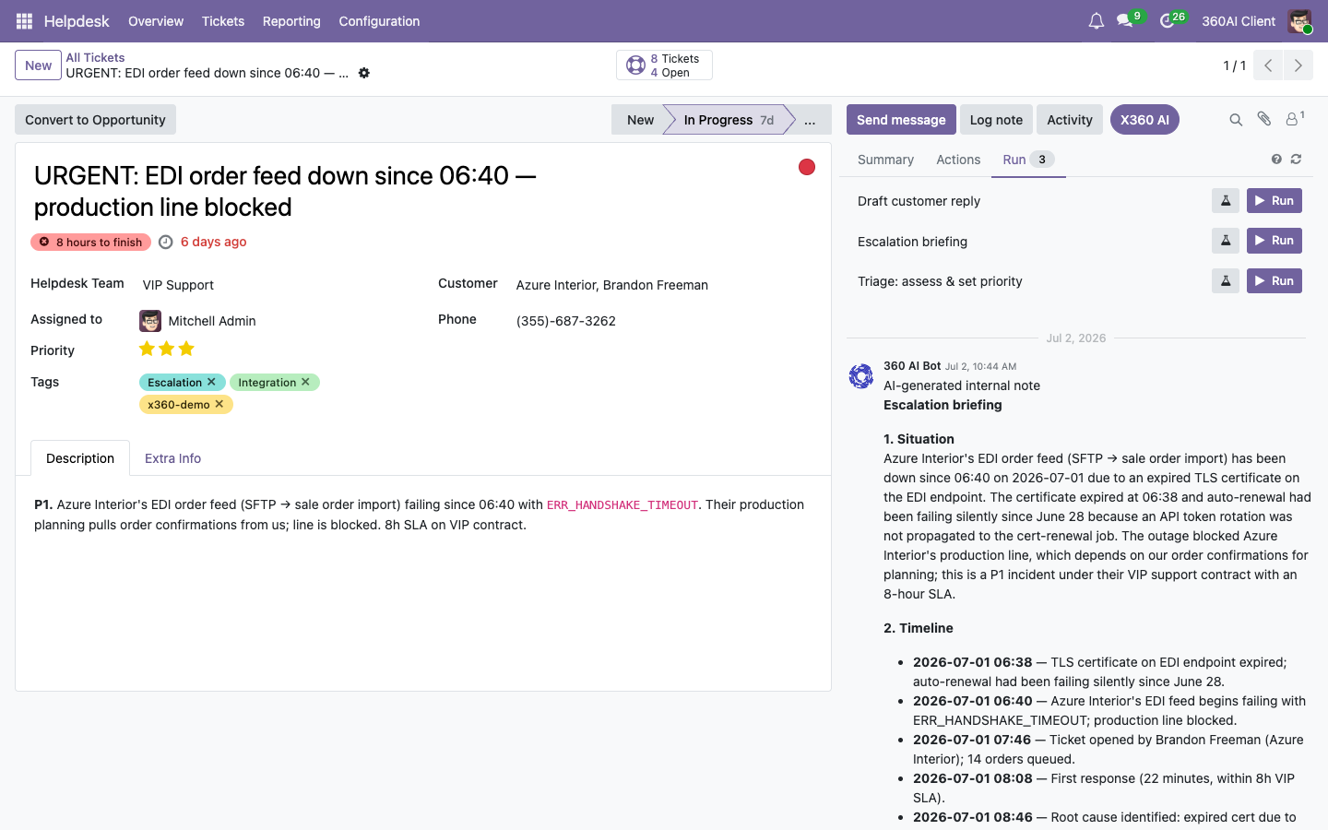This screenshot has width=1328, height=830.
Task: Attach files paperclip icon
Action: click(1264, 119)
